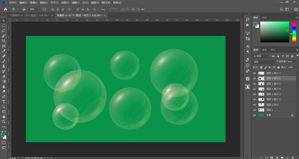Open the Share icon at top right
Image resolution: width=299 pixels, height=159 pixels.
(296, 9)
